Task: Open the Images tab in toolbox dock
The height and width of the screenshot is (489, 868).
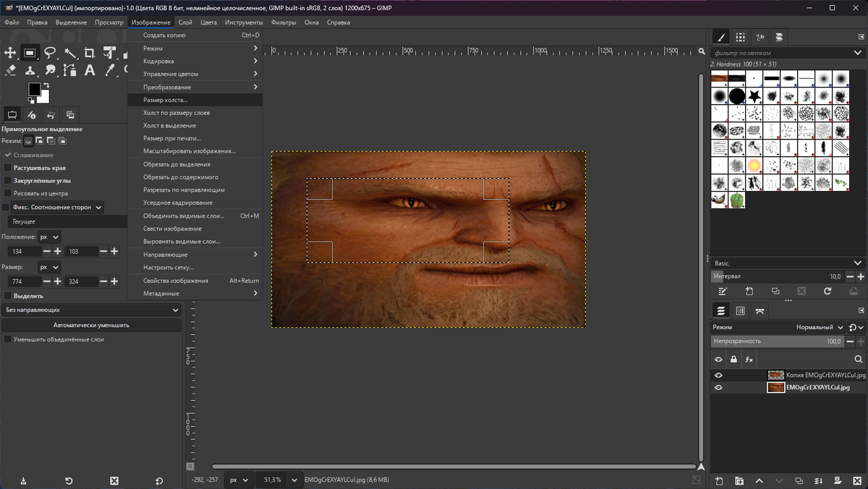Action: coord(70,114)
